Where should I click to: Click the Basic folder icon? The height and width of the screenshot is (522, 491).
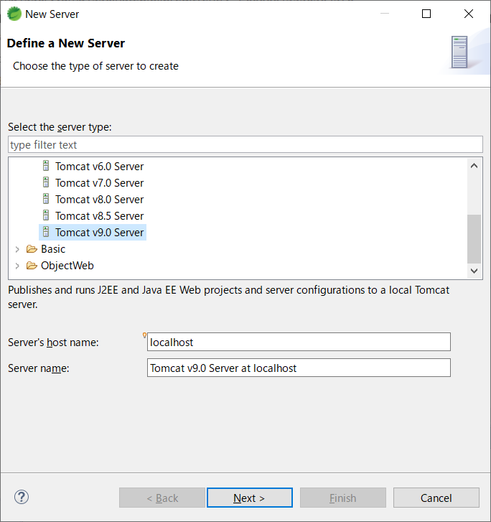32,248
